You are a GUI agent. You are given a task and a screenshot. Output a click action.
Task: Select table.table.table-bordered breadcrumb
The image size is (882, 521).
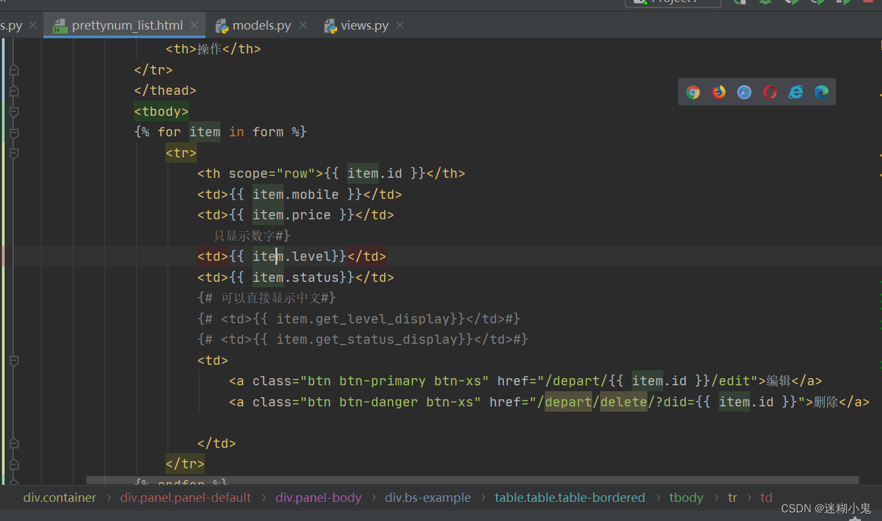coord(570,498)
